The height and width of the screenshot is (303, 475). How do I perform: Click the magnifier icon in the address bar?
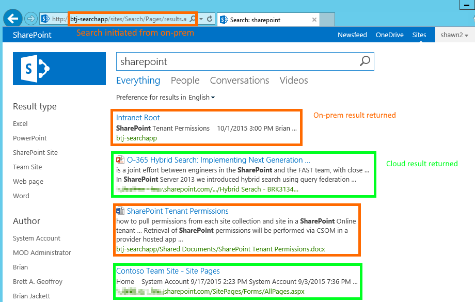193,19
